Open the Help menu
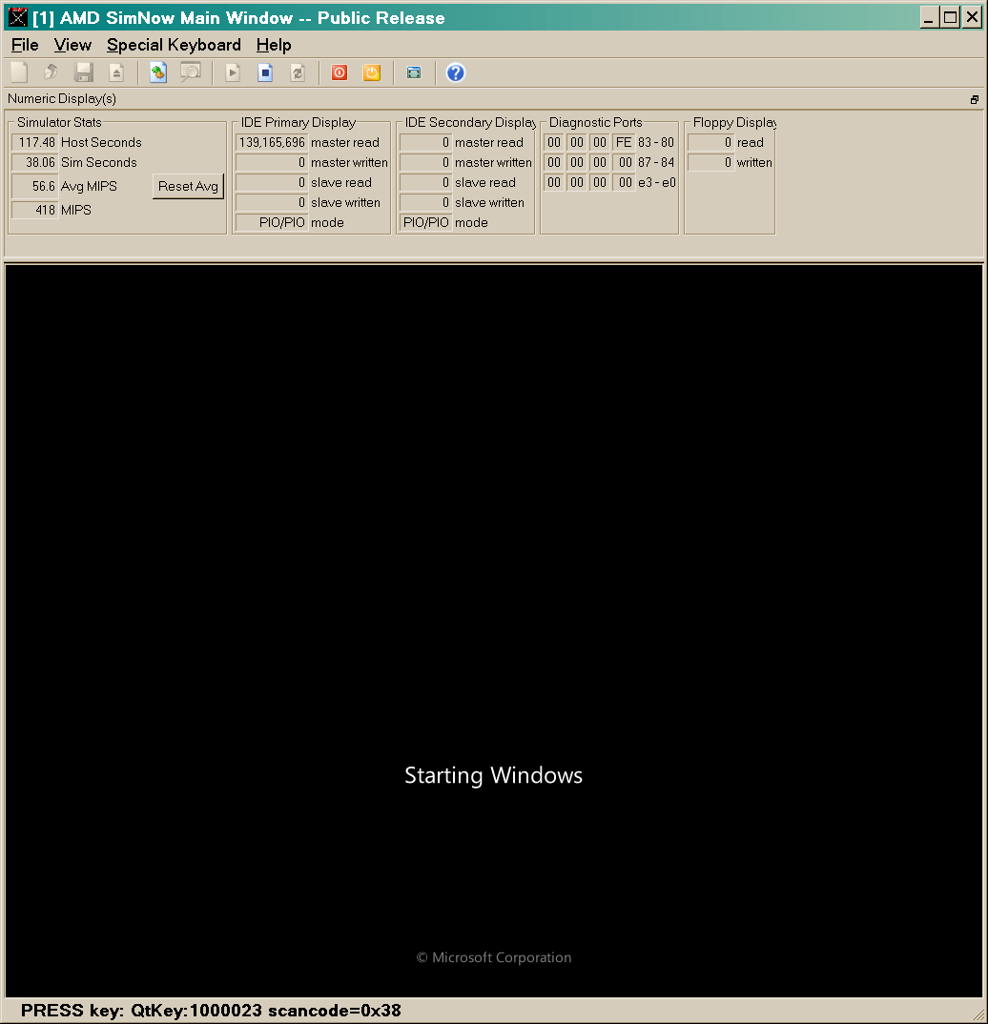The height and width of the screenshot is (1024, 988). pos(274,45)
